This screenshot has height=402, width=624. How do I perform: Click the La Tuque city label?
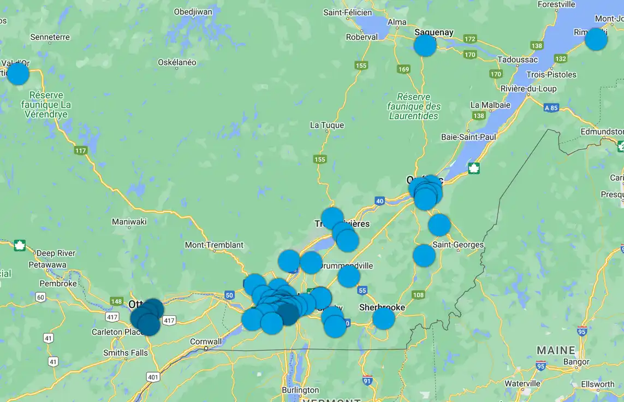coord(327,125)
